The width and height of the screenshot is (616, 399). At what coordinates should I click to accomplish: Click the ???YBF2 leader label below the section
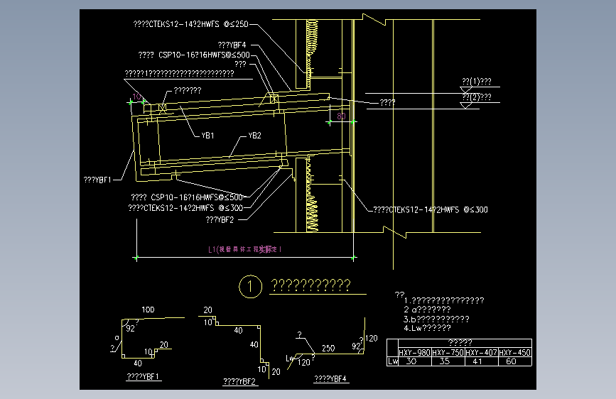point(220,220)
